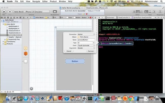Click the Stop button in toolbar
Image resolution: width=165 pixels, height=103 pixels.
(x=10, y=12)
